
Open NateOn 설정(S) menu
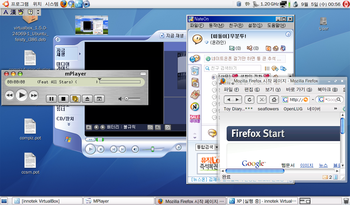pyautogui.click(x=255, y=25)
